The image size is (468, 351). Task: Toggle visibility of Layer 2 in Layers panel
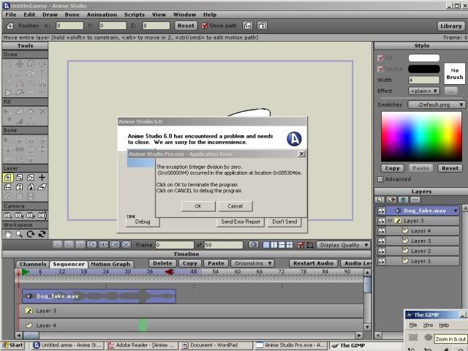tap(382, 251)
